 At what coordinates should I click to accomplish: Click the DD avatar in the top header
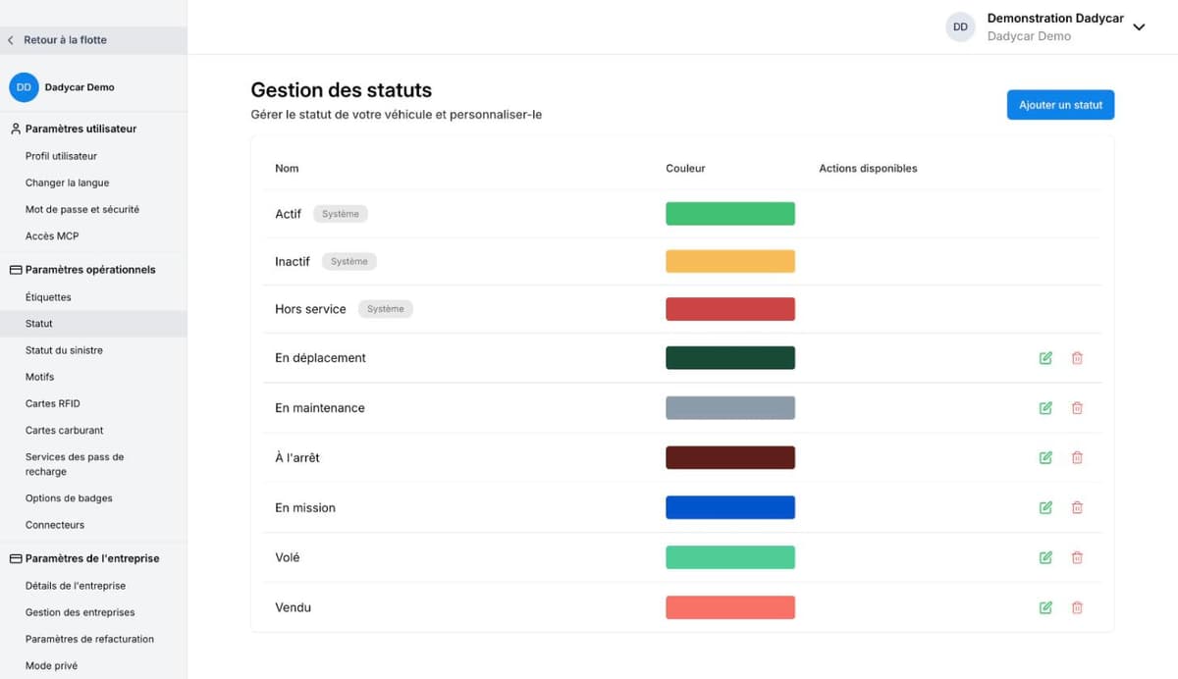click(960, 27)
